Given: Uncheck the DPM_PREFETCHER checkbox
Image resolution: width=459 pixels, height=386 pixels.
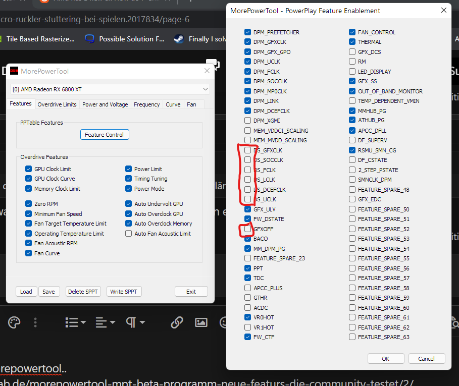Looking at the screenshot, I should pyautogui.click(x=247, y=32).
